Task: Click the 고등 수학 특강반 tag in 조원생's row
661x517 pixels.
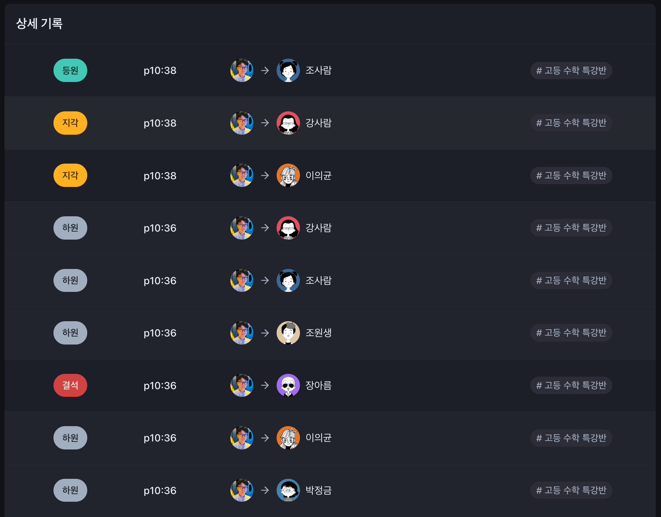Action: 571,333
